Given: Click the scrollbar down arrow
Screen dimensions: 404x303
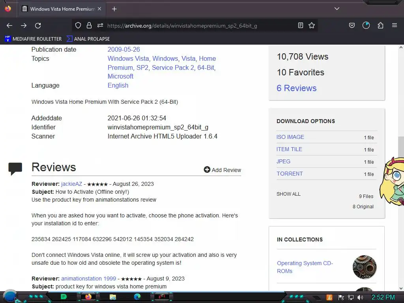Looking at the screenshot, I should (401, 288).
